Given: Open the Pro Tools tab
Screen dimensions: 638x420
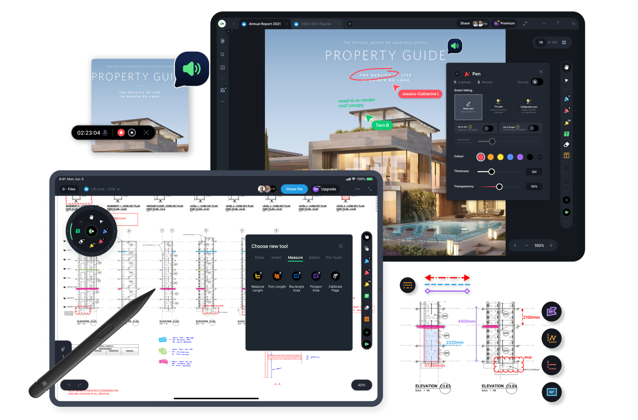Looking at the screenshot, I should coord(334,258).
